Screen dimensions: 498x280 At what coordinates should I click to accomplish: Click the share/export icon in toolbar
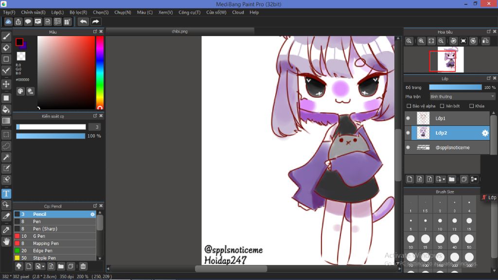point(18,21)
